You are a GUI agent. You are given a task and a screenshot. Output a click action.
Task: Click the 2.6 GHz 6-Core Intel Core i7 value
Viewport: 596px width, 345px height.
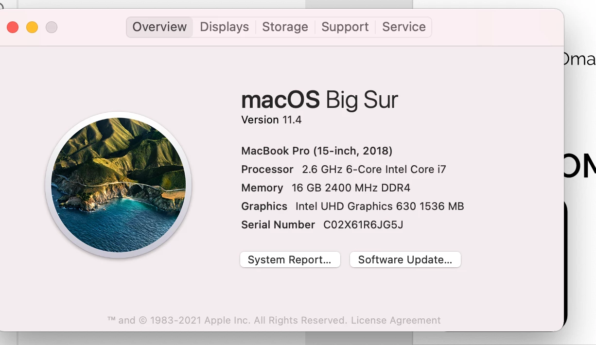[374, 169]
